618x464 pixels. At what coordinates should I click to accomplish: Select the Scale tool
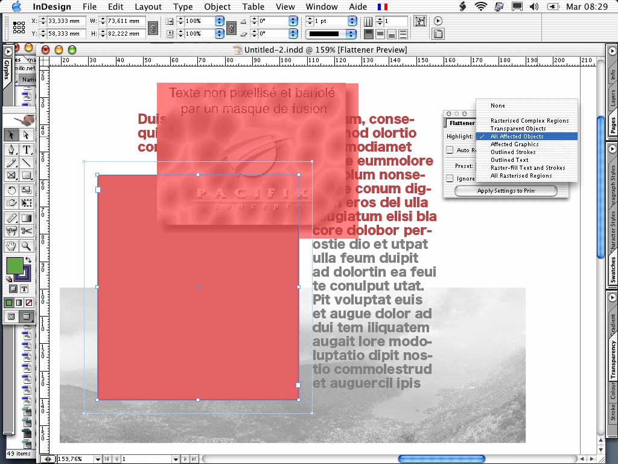[26, 190]
